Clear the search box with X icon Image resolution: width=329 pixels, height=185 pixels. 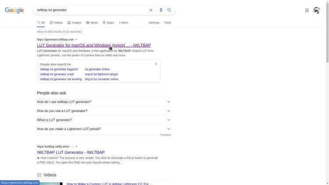pyautogui.click(x=151, y=10)
